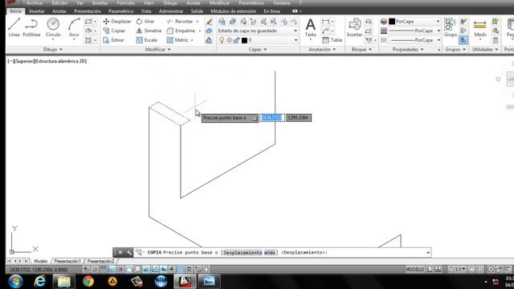The width and height of the screenshot is (514, 289).
Task: Select the Polilínea tool
Action: tap(31, 26)
